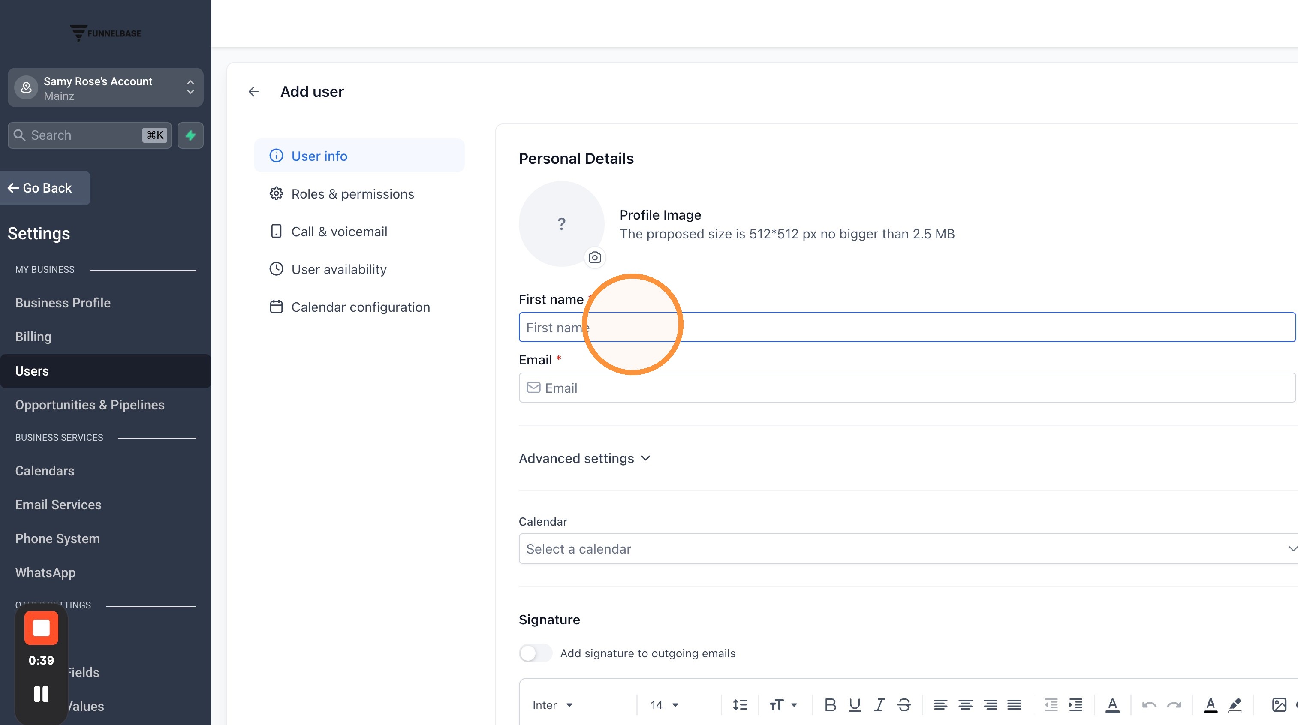
Task: Open User availability tab
Action: (x=359, y=269)
